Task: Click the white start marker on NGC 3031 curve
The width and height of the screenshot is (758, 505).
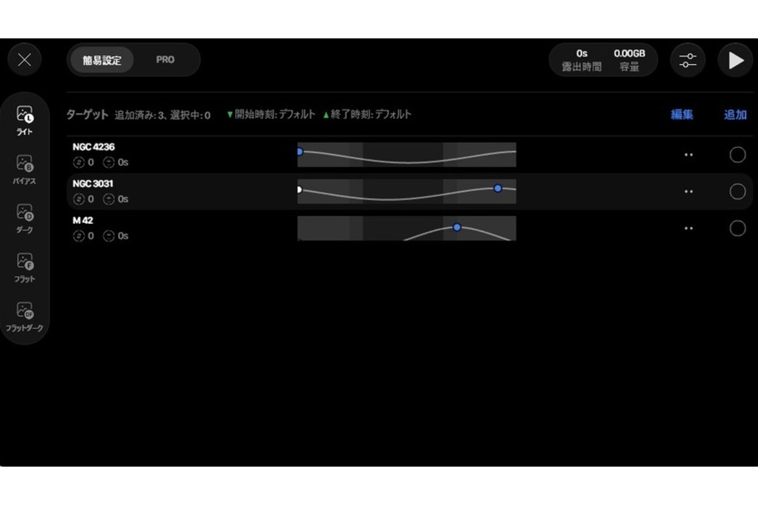Action: [299, 189]
